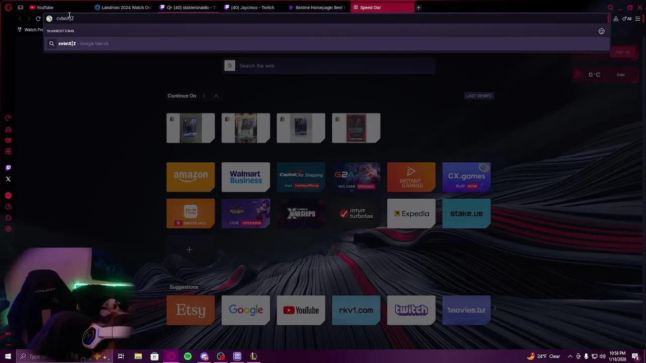Screen dimensions: 646x363
Task: Click the Search the web field
Action: [x=330, y=66]
